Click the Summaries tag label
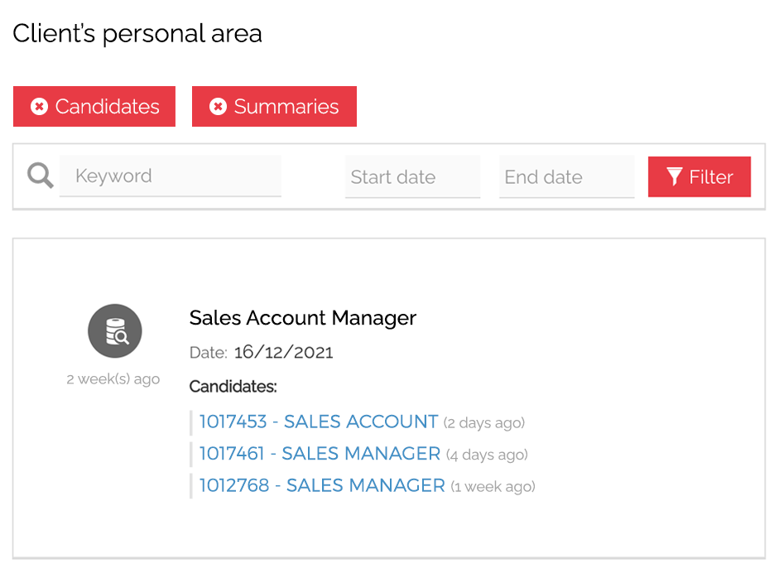Screen dimensions: 779x583 point(286,107)
